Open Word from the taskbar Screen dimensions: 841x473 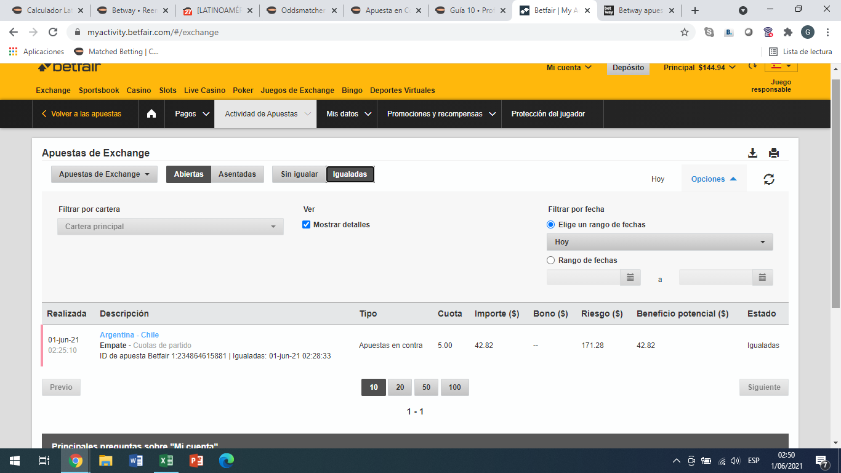tap(136, 461)
